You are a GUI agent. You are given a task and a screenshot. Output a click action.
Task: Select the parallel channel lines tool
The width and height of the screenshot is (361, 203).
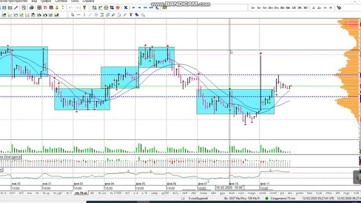pyautogui.click(x=96, y=15)
